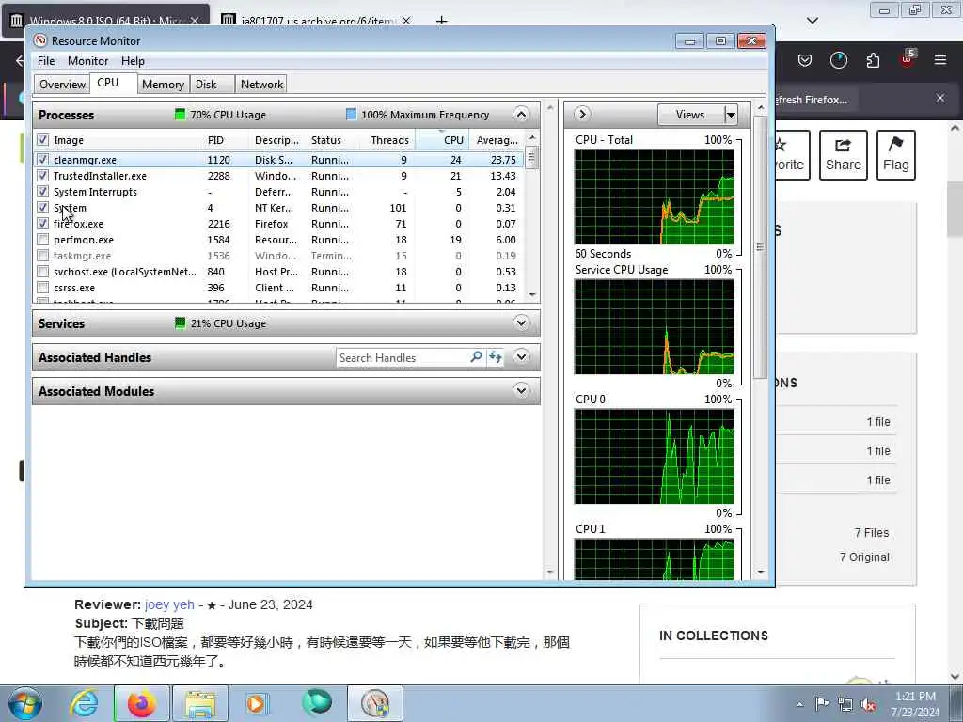963x722 pixels.
Task: Switch to the Memory tab
Action: pos(163,84)
